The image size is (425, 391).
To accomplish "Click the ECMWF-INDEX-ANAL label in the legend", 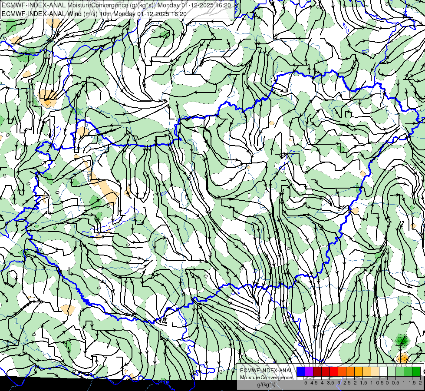I will 267,371.
